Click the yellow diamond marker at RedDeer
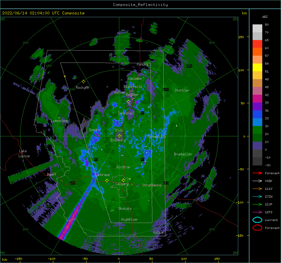Viewport: 281px width, 263px height. pyautogui.click(x=129, y=102)
